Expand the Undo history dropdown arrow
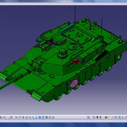Image resolution: width=127 pixels, height=127 pixels. [x=5, y=119]
